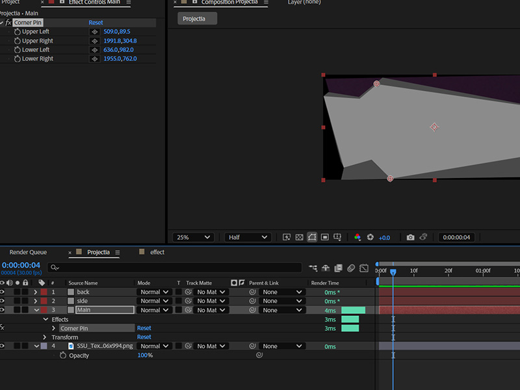Viewport: 520px width, 390px height.
Task: Open the 25% magnification dropdown
Action: point(193,237)
